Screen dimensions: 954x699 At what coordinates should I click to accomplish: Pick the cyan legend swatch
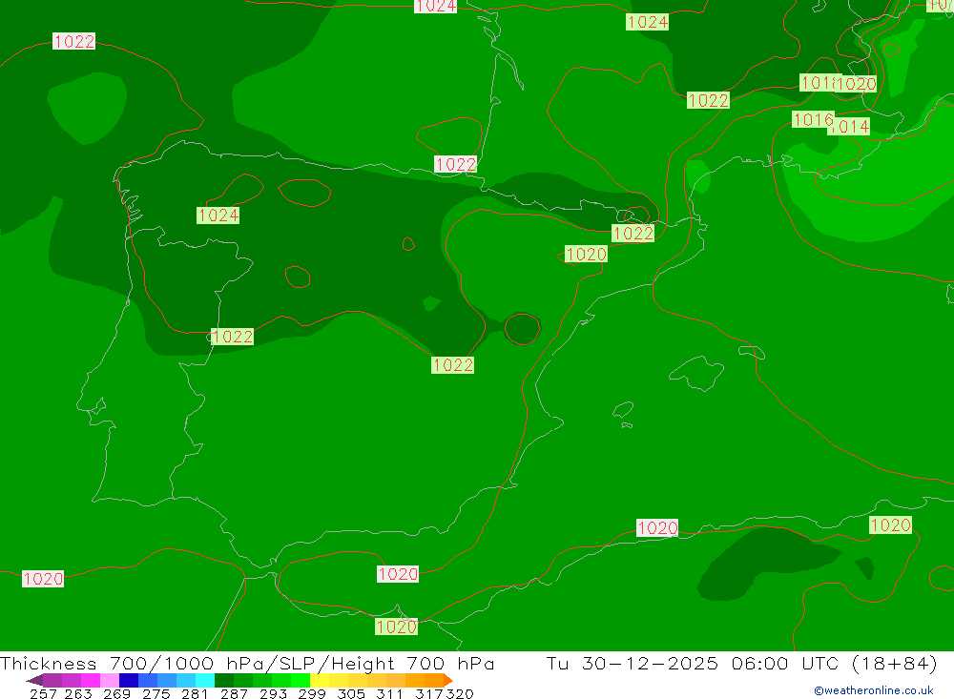[205, 680]
